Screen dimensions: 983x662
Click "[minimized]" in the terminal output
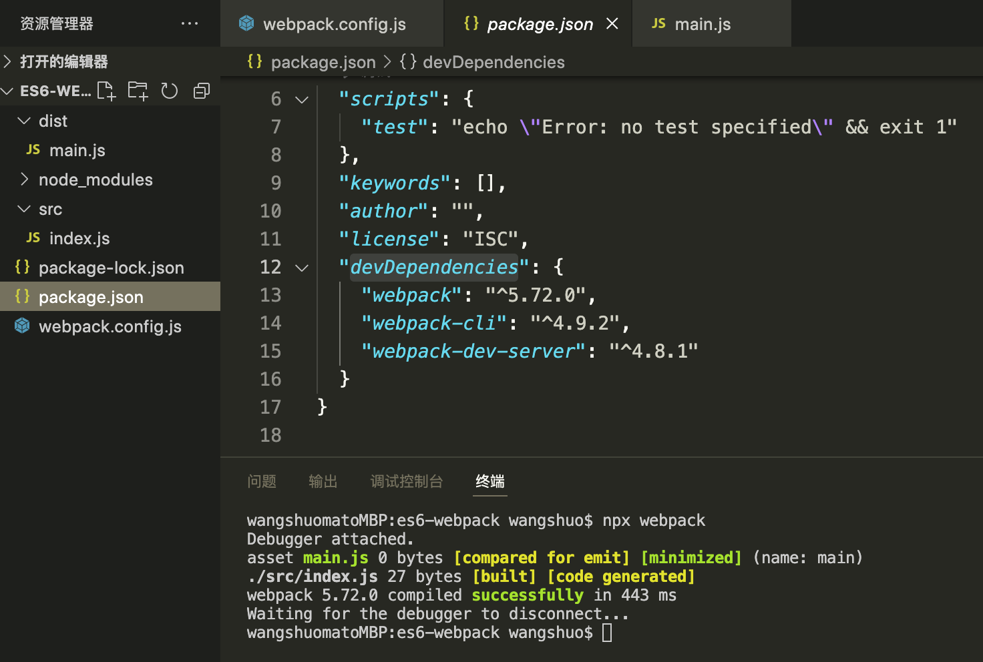pos(691,558)
